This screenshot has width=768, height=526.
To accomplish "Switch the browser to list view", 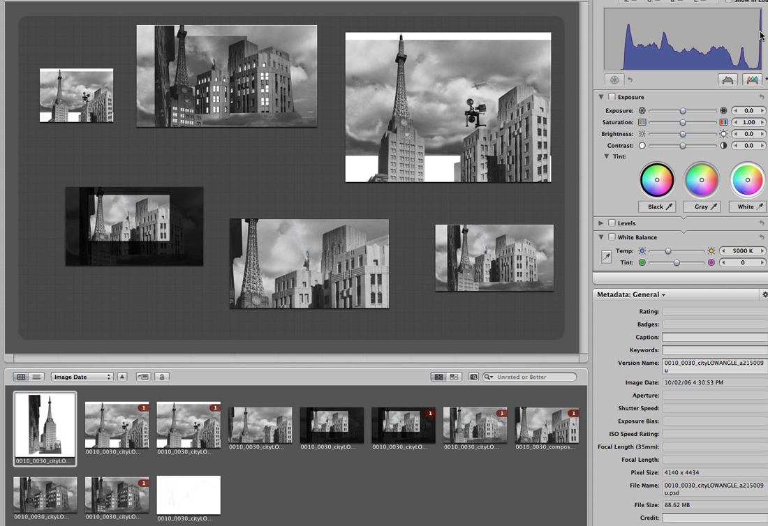I will point(36,377).
